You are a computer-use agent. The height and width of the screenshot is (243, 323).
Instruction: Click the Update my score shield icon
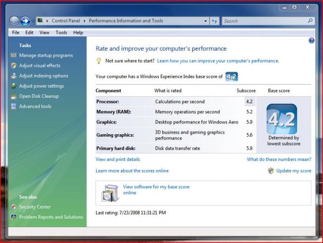point(270,171)
